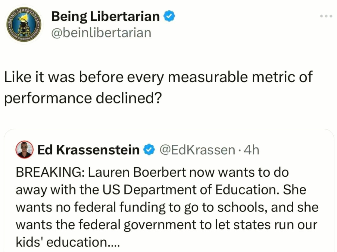Click the word "declined?" in the reply

coord(128,98)
